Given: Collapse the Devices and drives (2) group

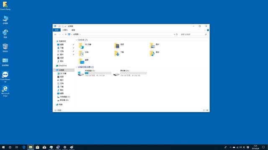Looking at the screenshot, I should (x=85, y=67).
